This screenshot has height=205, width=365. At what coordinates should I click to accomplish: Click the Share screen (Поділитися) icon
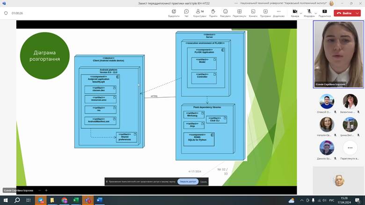click(324, 12)
